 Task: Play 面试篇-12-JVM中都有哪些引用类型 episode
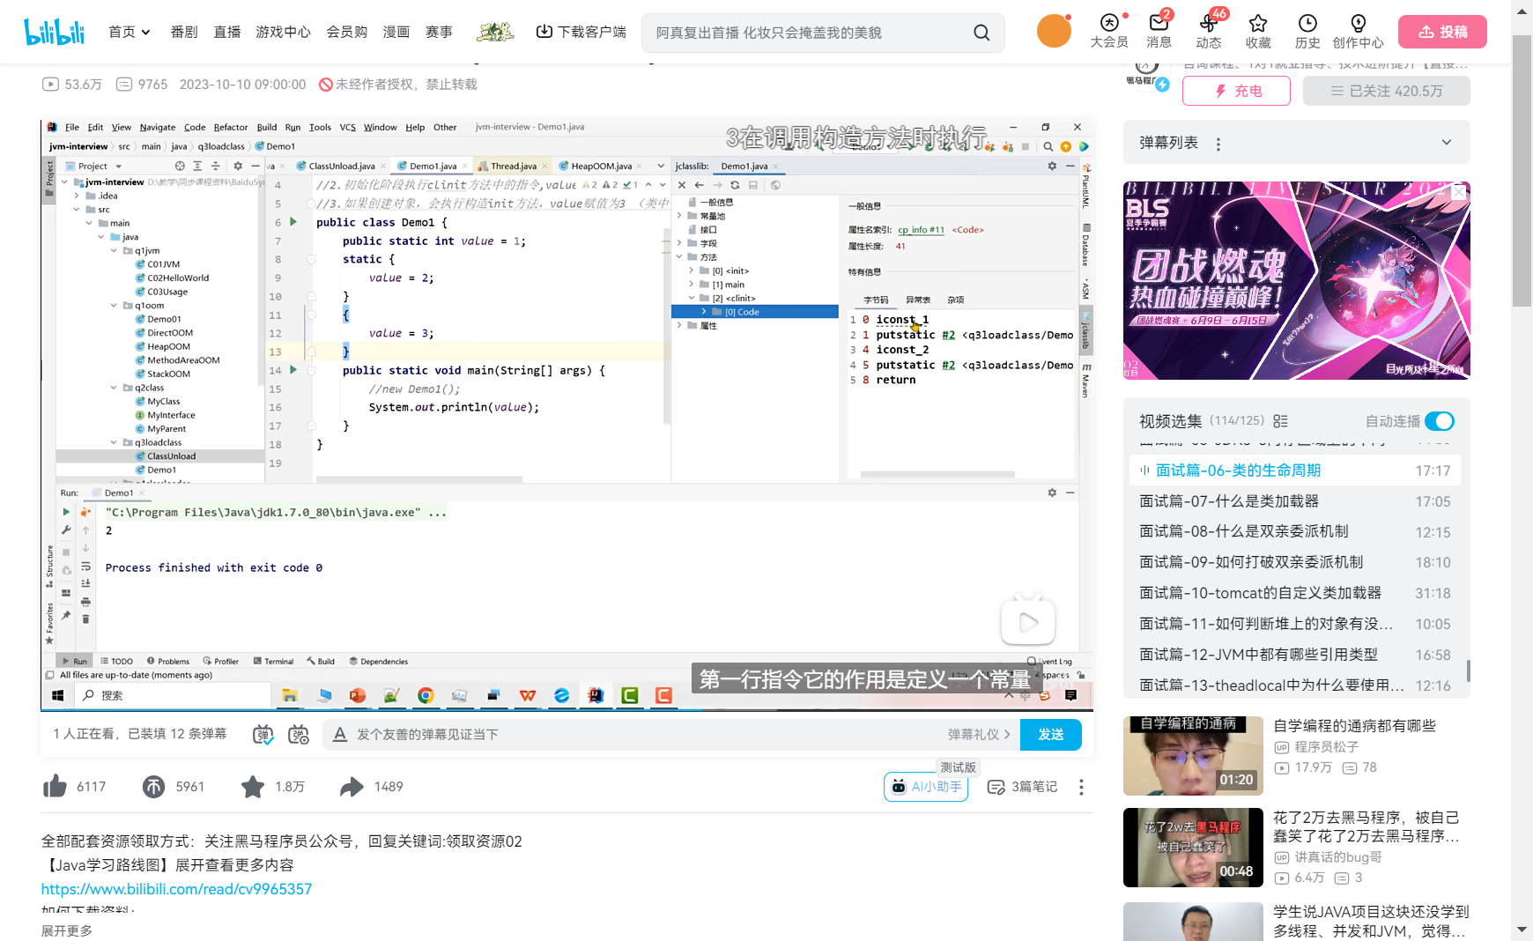coord(1294,655)
